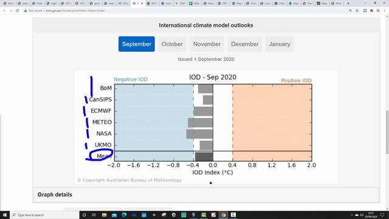Close the active browser tab

(142, 4)
